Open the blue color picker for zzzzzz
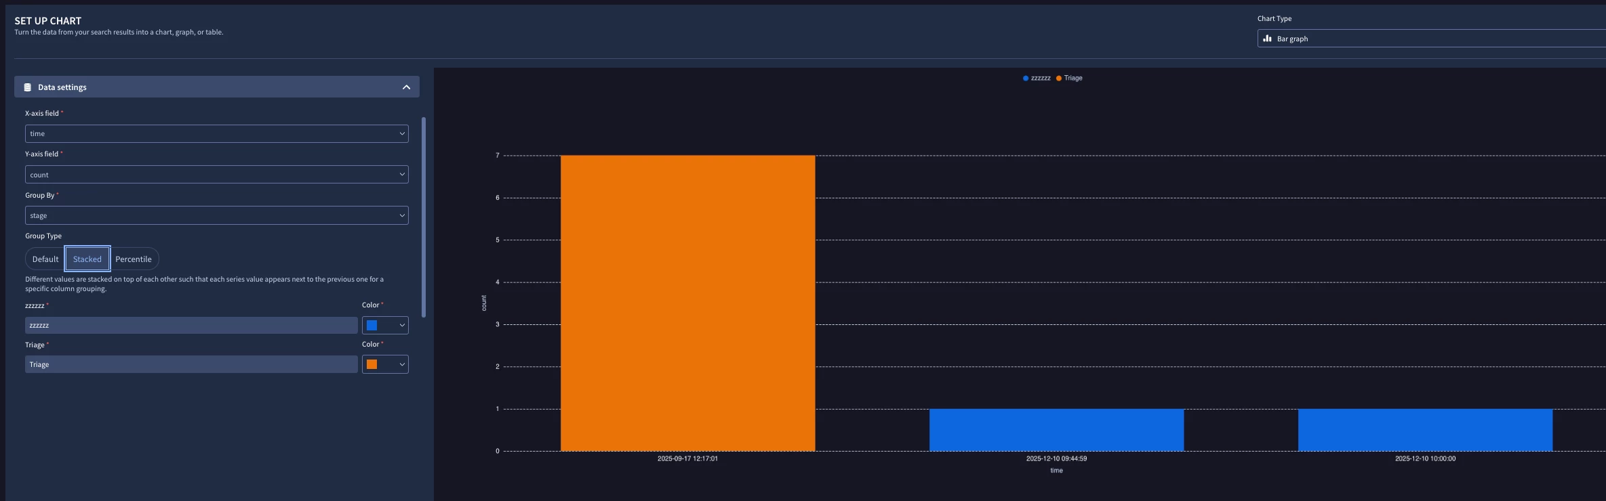This screenshot has height=501, width=1606. point(385,326)
